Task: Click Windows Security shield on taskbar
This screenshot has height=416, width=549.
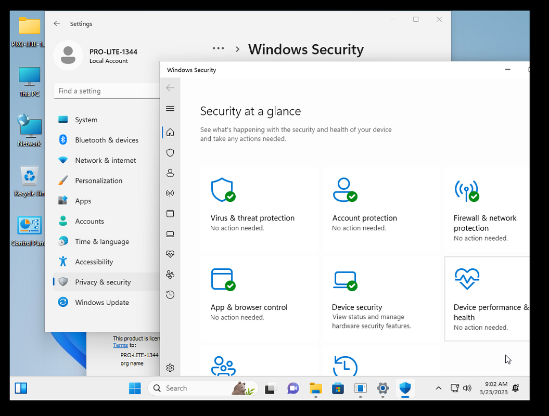Action: (405, 388)
